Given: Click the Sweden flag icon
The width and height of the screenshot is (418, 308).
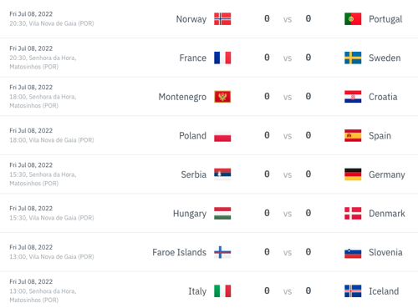Looking at the screenshot, I should 353,58.
